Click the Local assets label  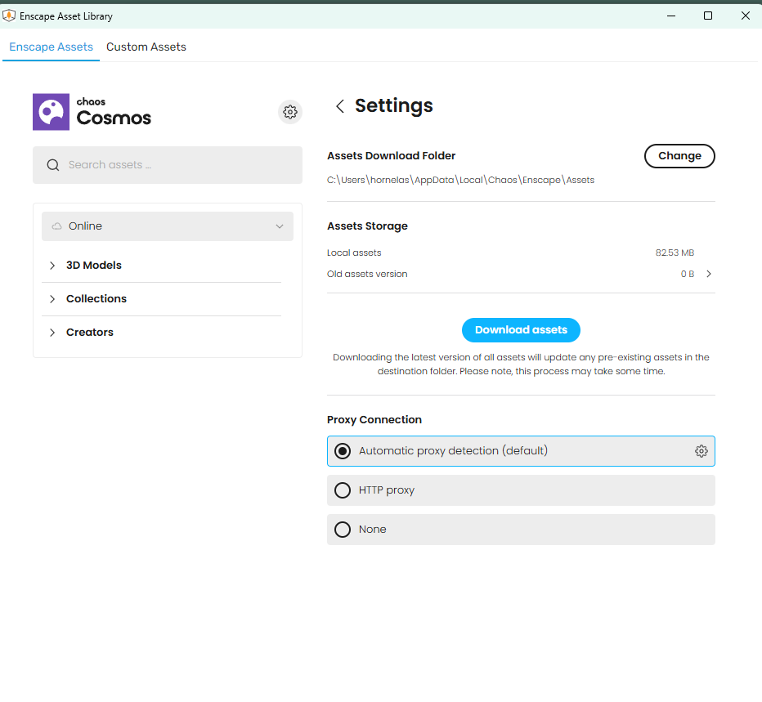354,253
